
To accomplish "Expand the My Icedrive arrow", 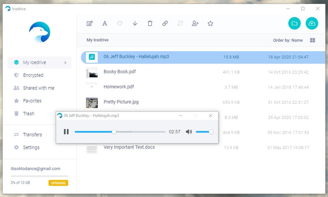I will (65, 63).
